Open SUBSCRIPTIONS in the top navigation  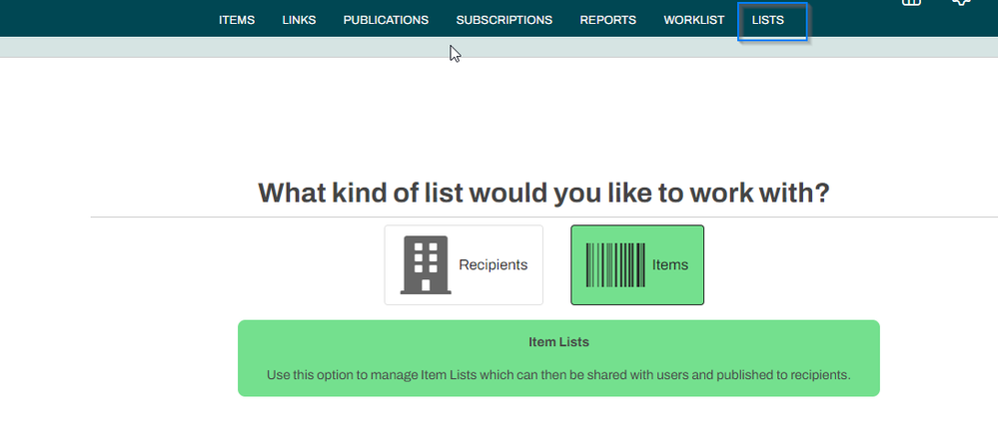click(x=503, y=20)
